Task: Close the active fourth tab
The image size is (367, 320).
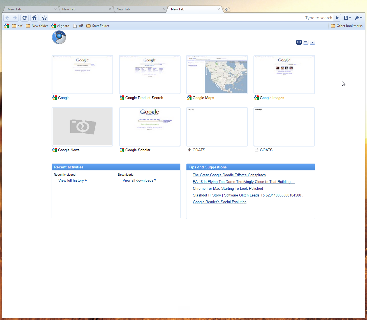Action: (x=219, y=9)
